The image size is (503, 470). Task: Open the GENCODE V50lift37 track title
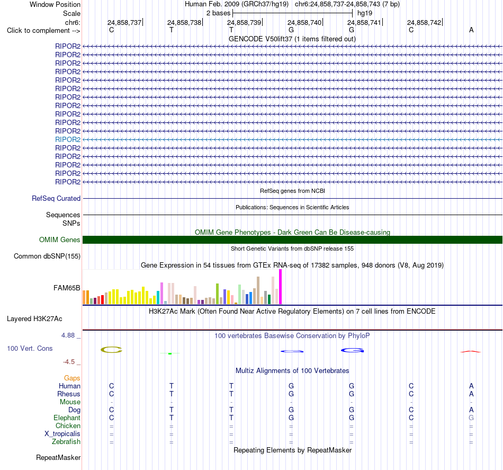coord(292,39)
